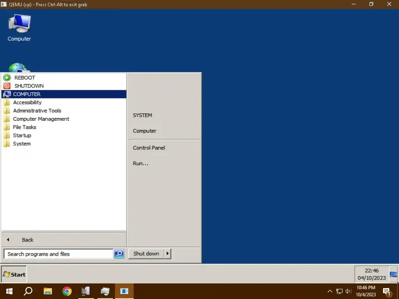
Task: Open the System folder
Action: [64, 144]
